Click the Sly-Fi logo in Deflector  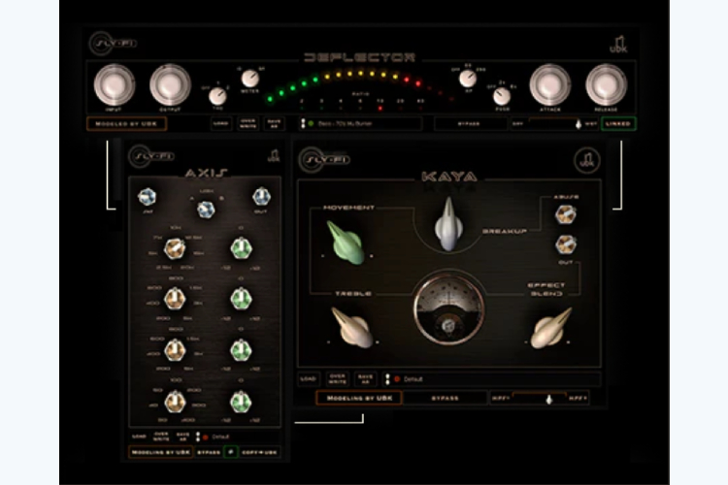point(113,43)
